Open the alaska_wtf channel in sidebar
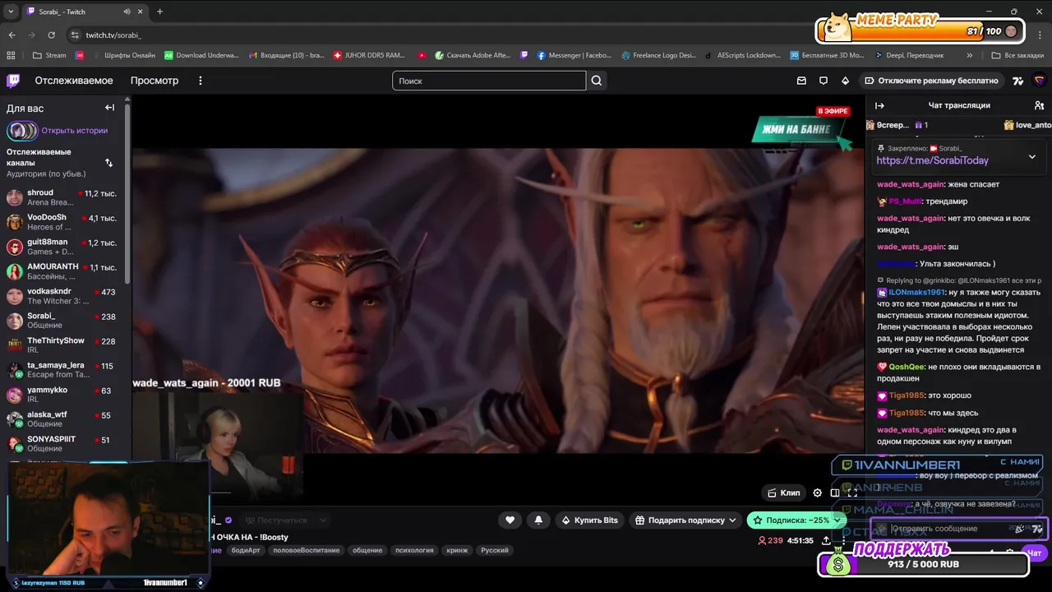This screenshot has width=1052, height=592. tap(62, 419)
